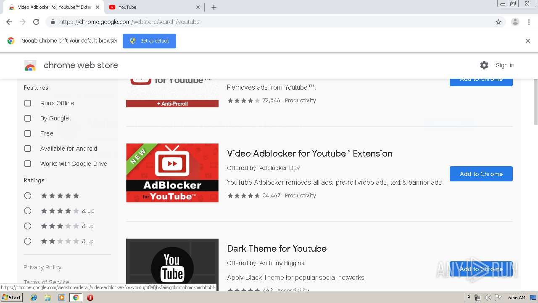
Task: Click Offered by: Adblocker Dev text
Action: tap(264, 168)
